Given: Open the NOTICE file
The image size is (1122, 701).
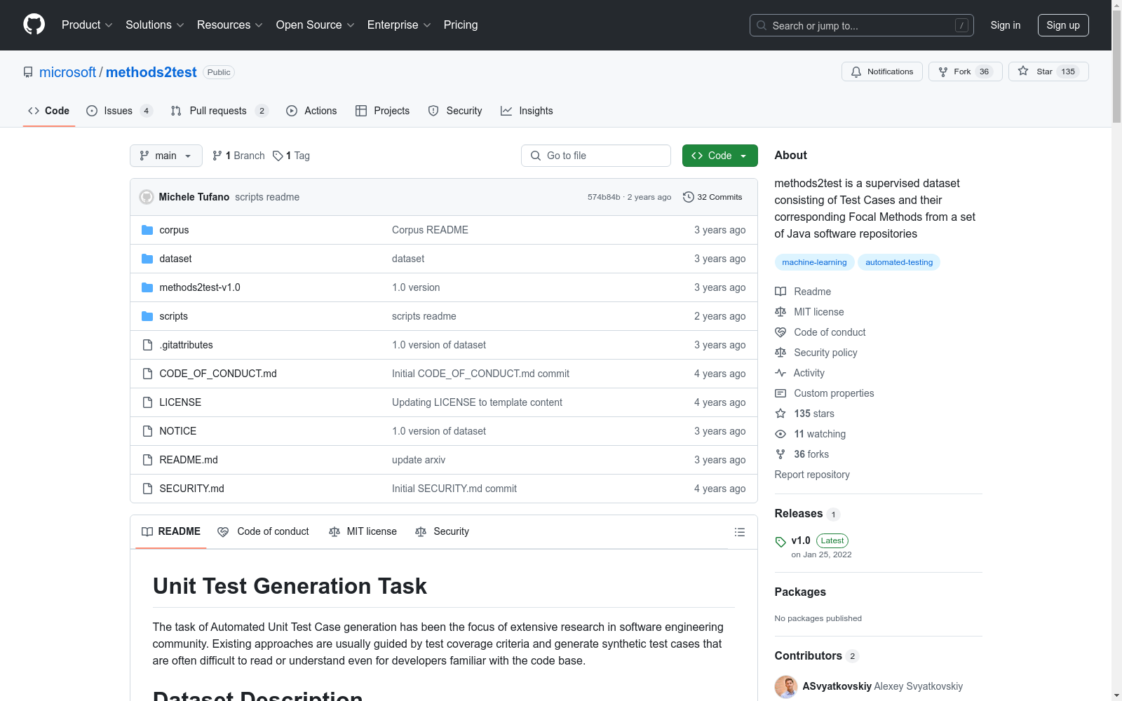Looking at the screenshot, I should point(177,431).
